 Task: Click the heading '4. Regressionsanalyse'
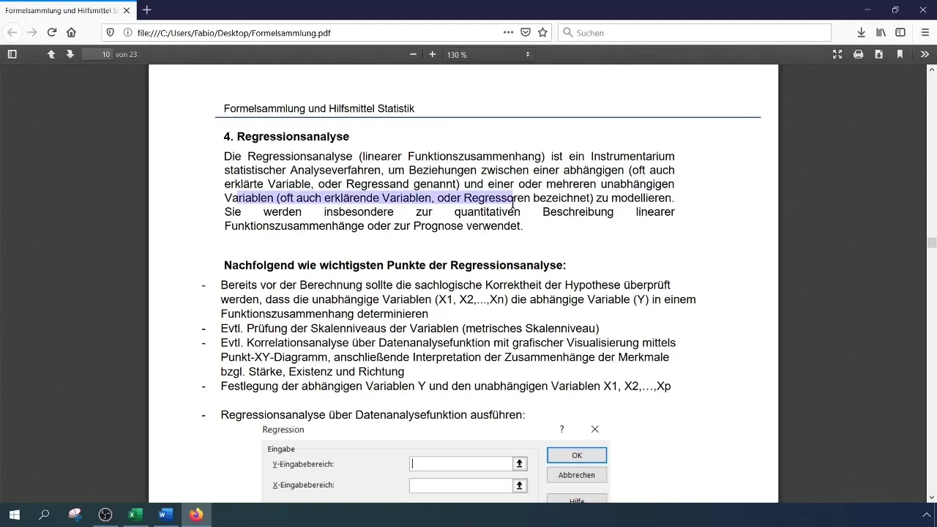pos(286,137)
